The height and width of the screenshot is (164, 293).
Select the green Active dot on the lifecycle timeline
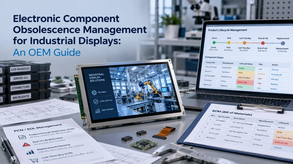[x=214, y=43]
